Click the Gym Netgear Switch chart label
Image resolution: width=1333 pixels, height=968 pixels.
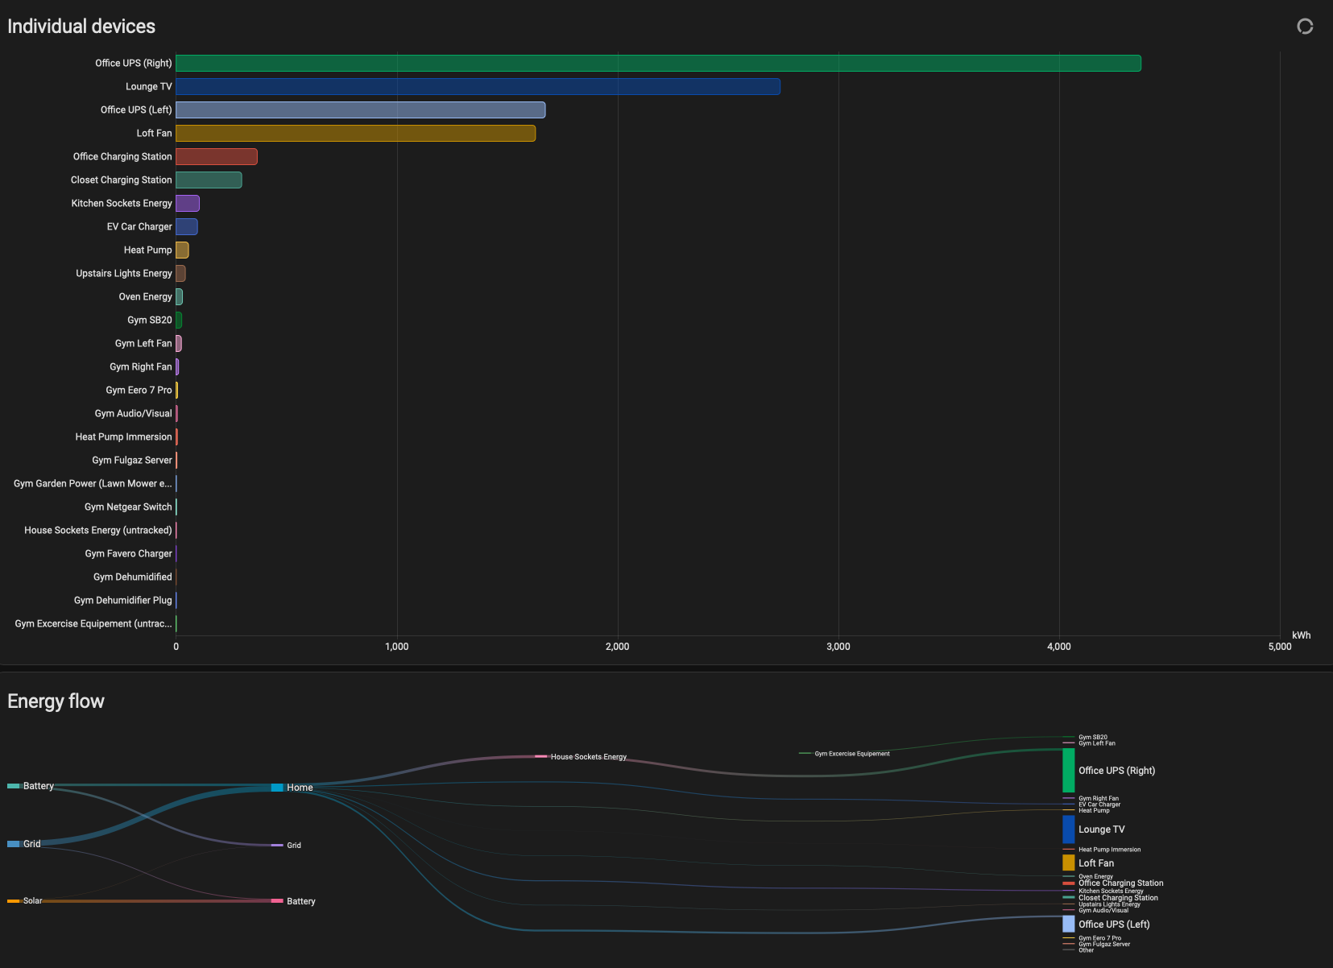tap(128, 507)
